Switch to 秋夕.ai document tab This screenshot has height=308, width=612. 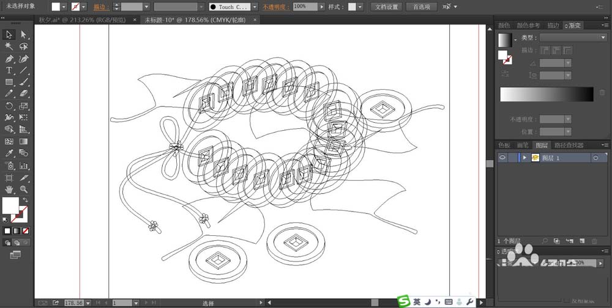click(x=82, y=20)
